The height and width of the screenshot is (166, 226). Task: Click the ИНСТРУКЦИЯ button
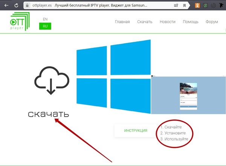136,131
